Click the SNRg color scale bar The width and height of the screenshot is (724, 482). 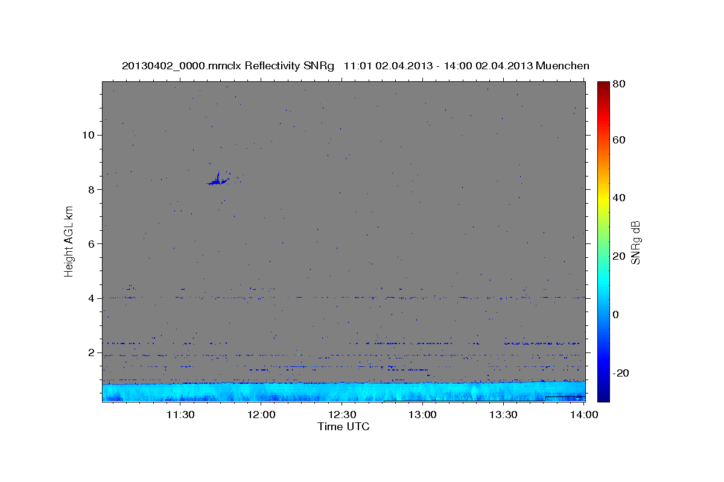click(603, 241)
